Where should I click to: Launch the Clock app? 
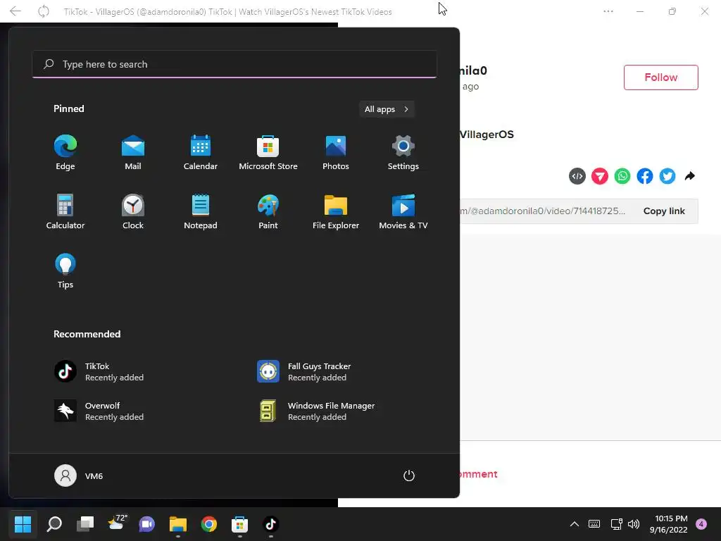click(133, 211)
